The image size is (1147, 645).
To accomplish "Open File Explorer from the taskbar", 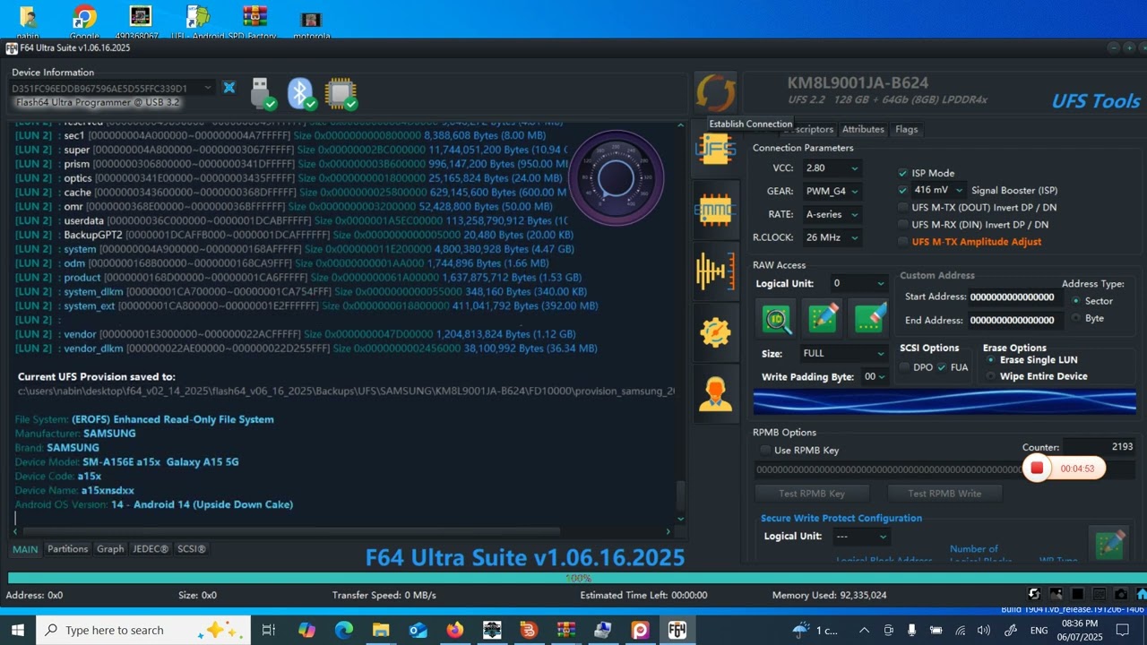I will [x=381, y=630].
